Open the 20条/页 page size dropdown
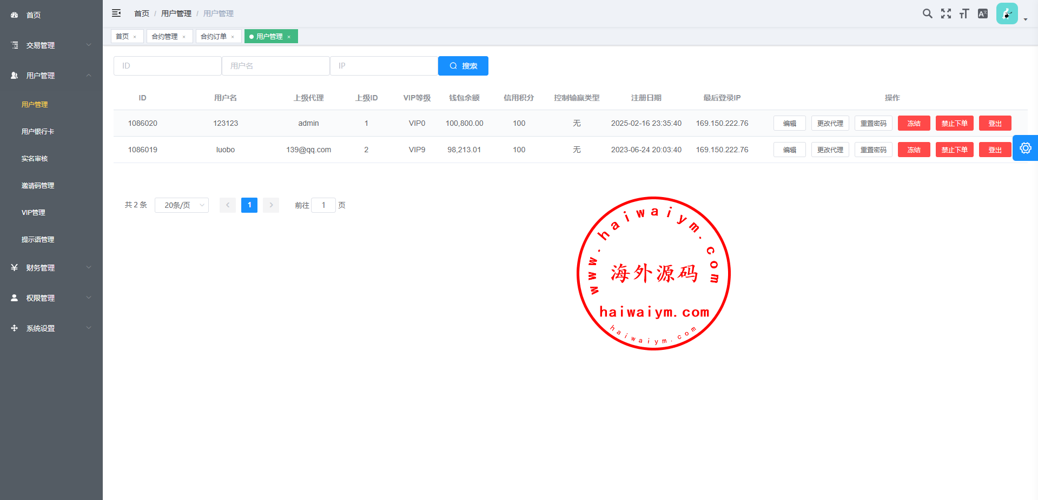The width and height of the screenshot is (1038, 500). point(182,205)
